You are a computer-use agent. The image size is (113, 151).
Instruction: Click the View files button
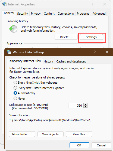[79, 134]
